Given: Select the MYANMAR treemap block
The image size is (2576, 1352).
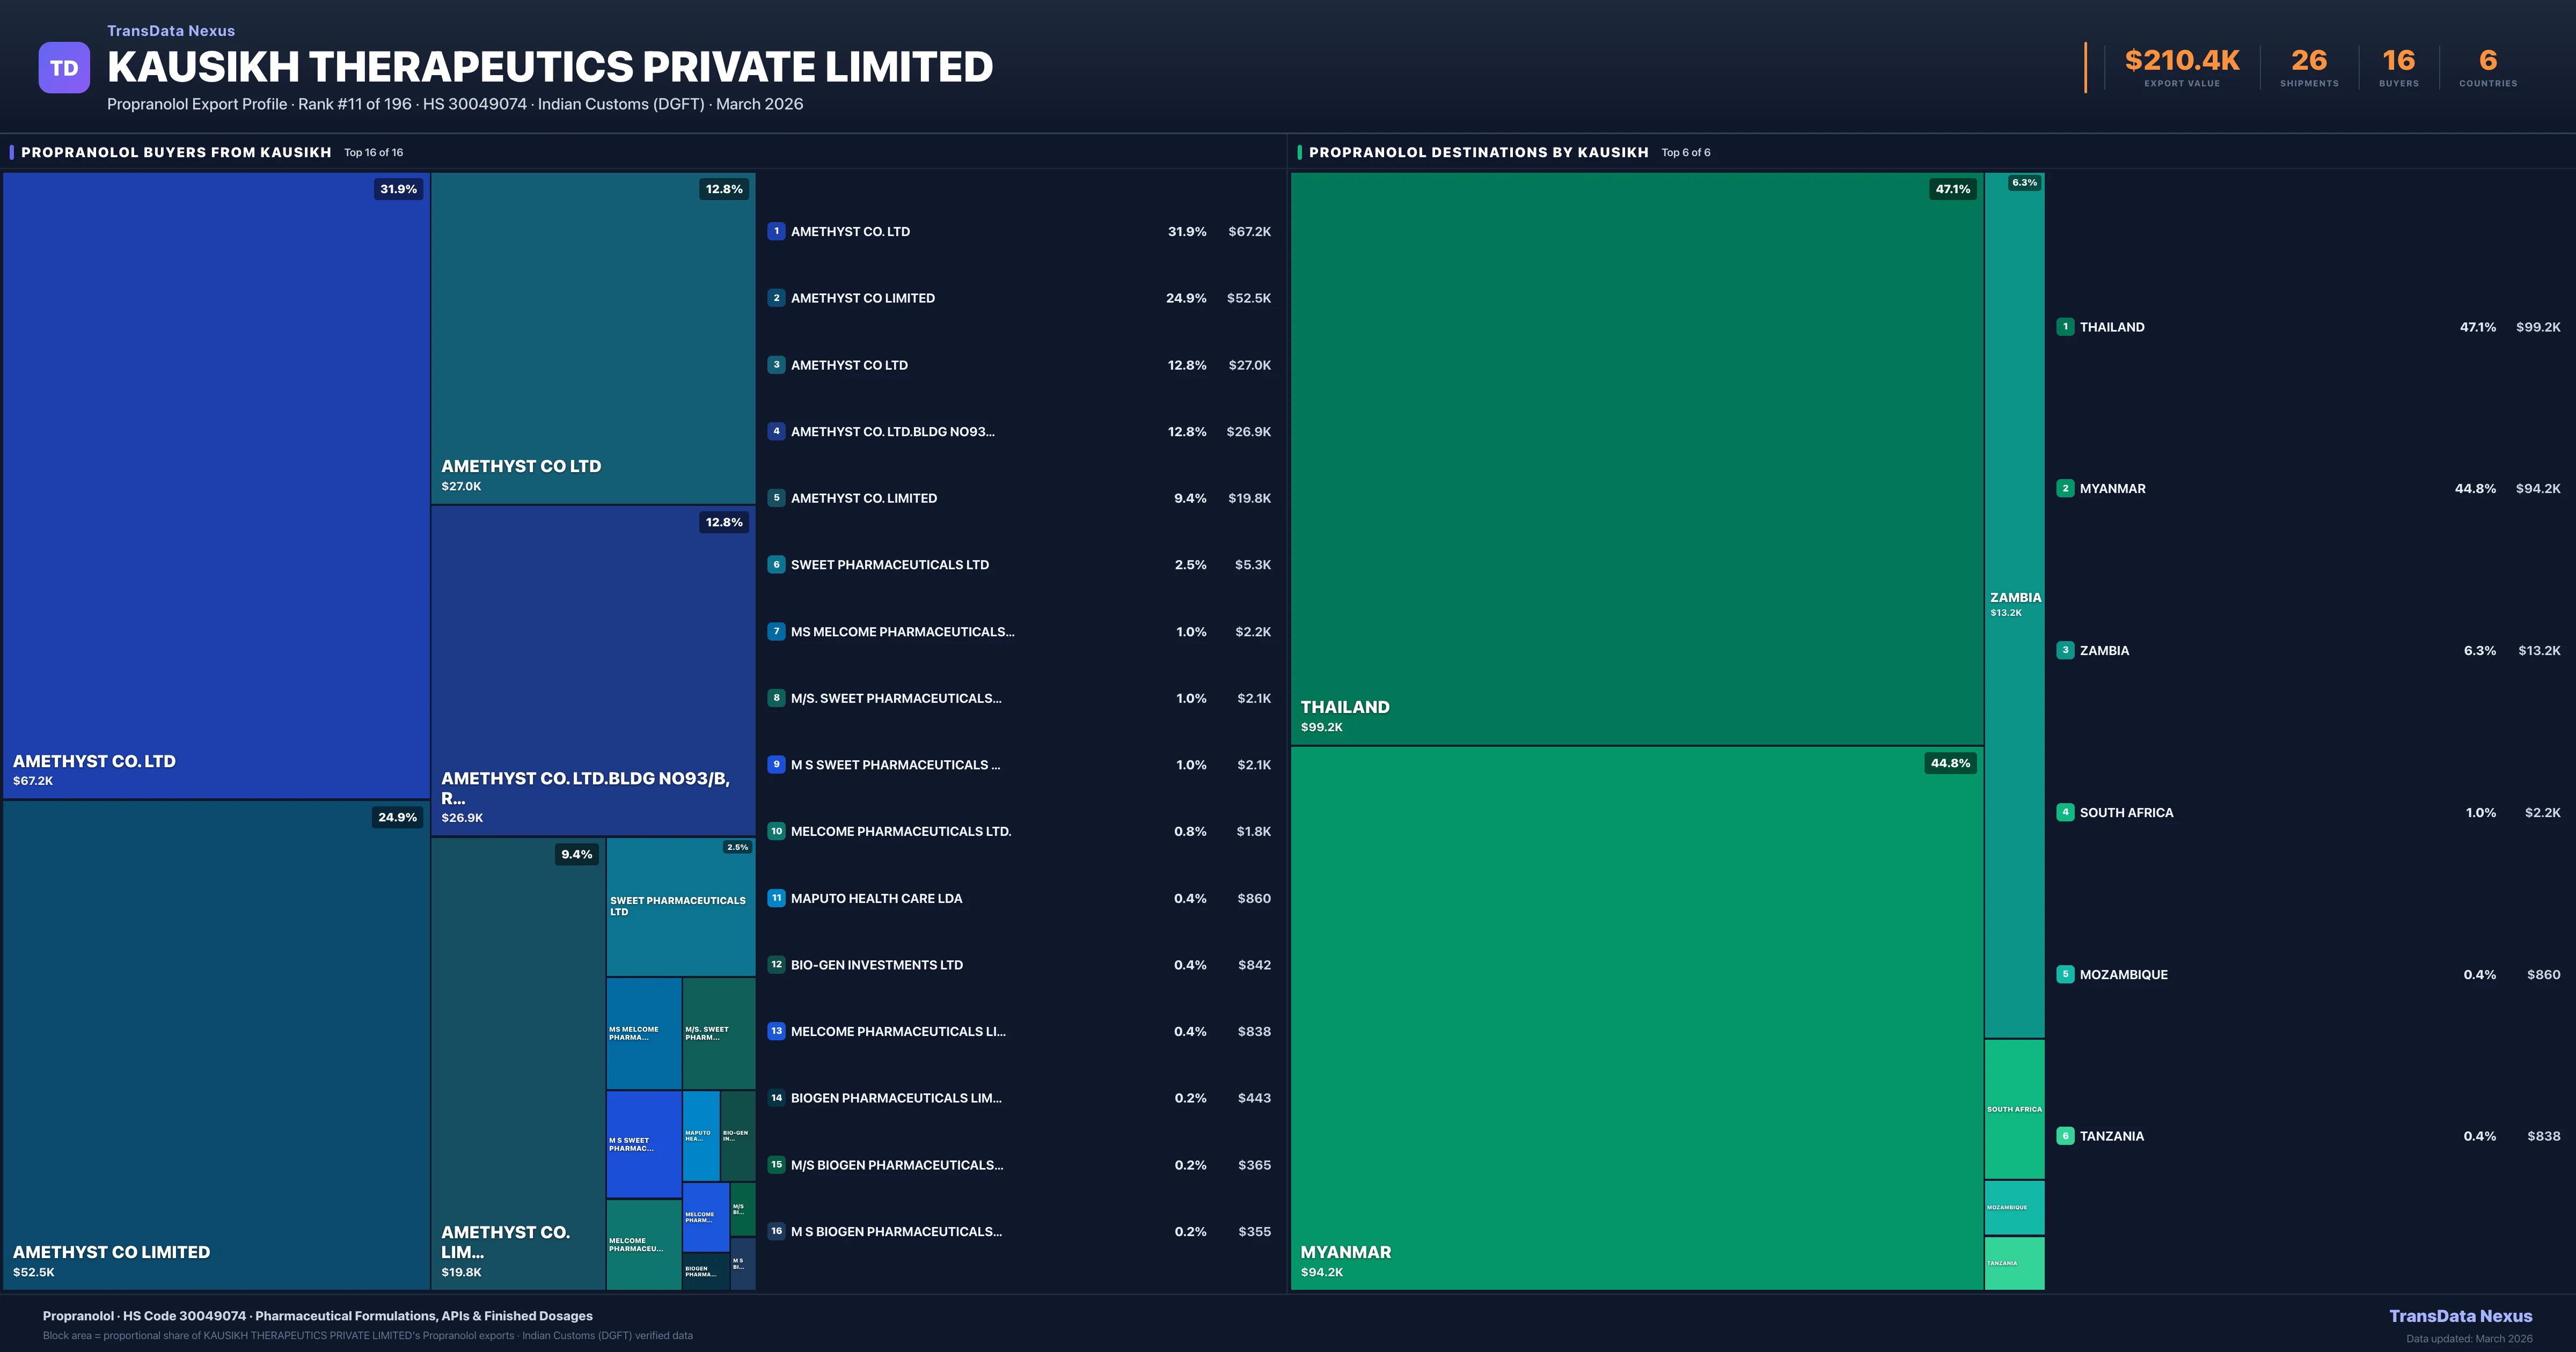Looking at the screenshot, I should click(x=1636, y=1018).
